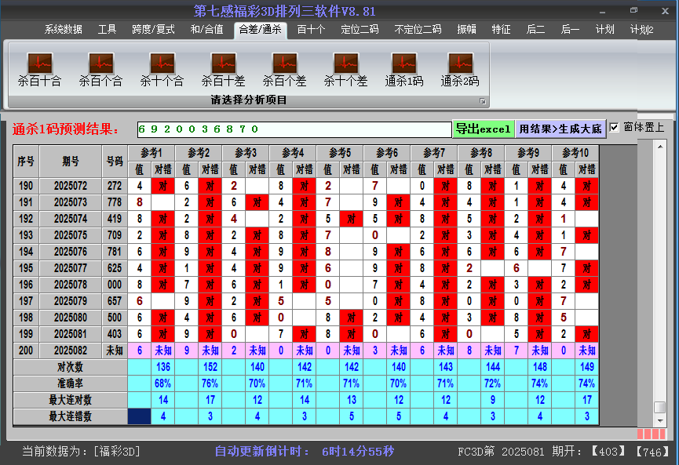Select the row for period 2025079

[x=306, y=301]
